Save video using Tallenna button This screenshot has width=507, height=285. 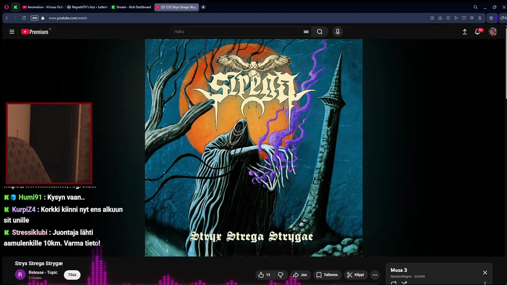click(x=327, y=275)
